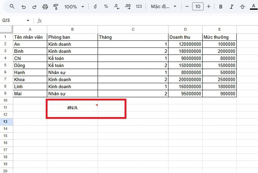Expand the Name box dropdown arrow

[x=28, y=21]
